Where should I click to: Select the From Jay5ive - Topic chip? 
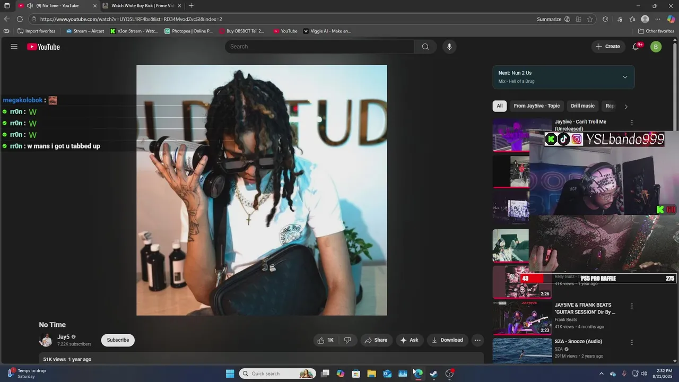pos(537,106)
